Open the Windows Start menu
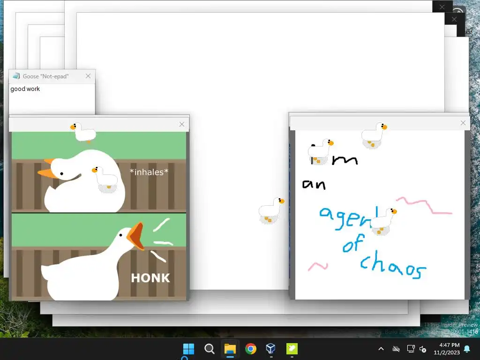Viewport: 480px width, 360px height. (188, 349)
